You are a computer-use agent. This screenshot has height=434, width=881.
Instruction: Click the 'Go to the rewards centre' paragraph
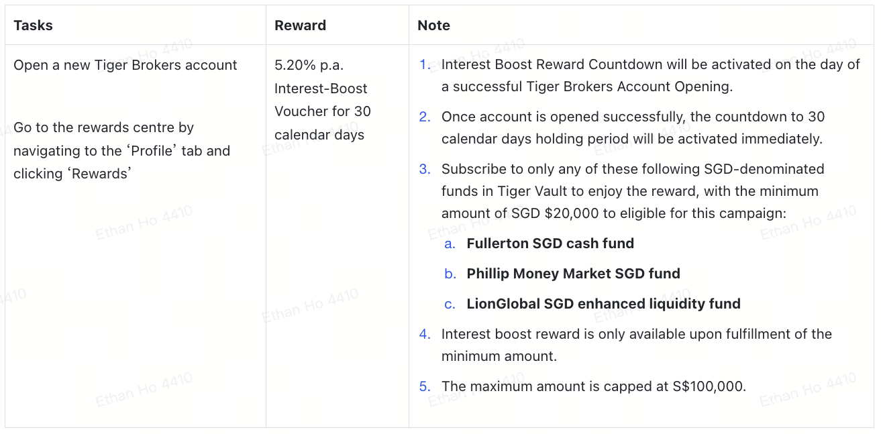[x=121, y=150]
